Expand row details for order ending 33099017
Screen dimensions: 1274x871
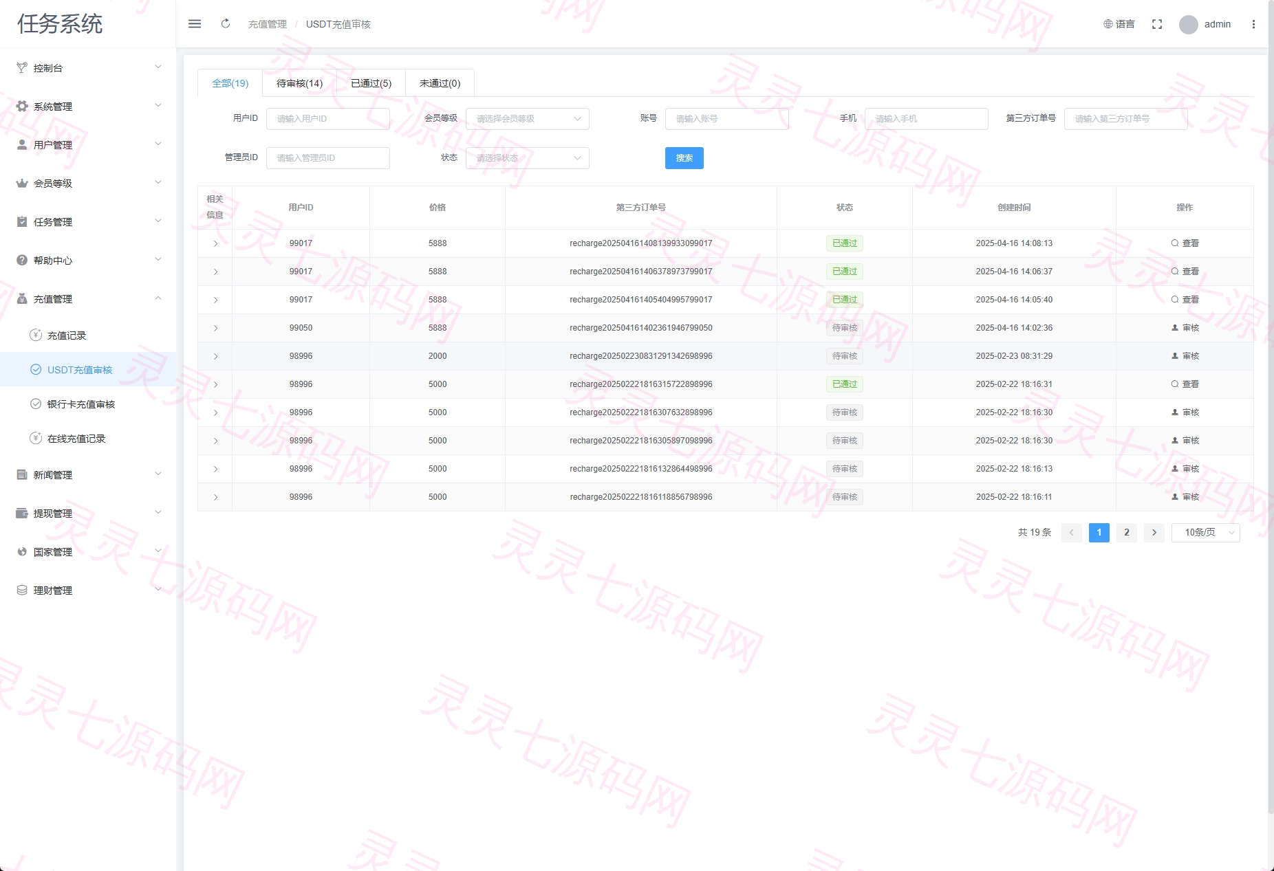pyautogui.click(x=215, y=243)
